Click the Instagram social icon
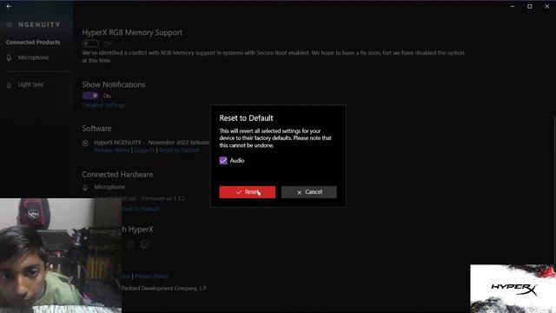Viewport: 556px width, 313px height. point(130,244)
